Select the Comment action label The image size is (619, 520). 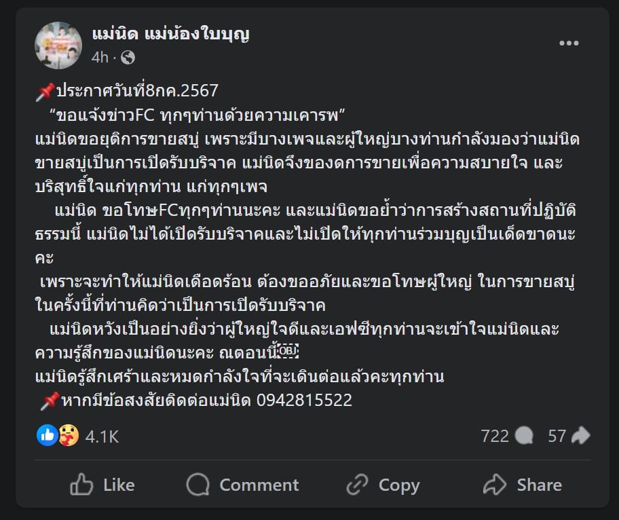tap(259, 485)
